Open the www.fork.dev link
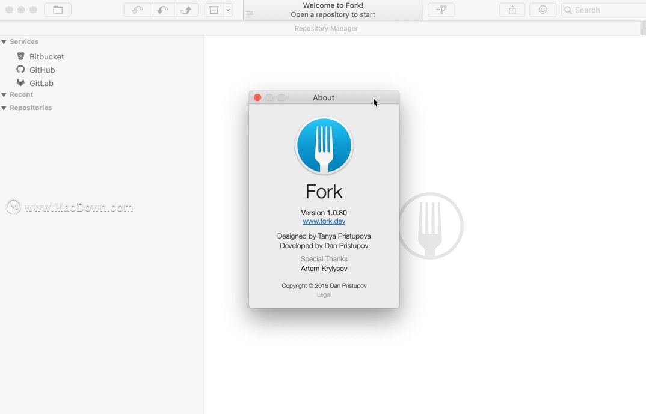 pos(324,221)
